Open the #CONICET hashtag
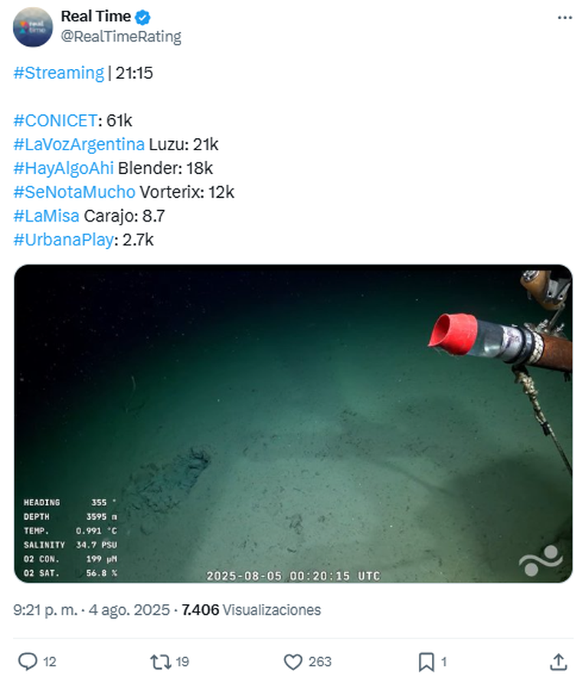Screen dimensions: 582x683 (55, 120)
